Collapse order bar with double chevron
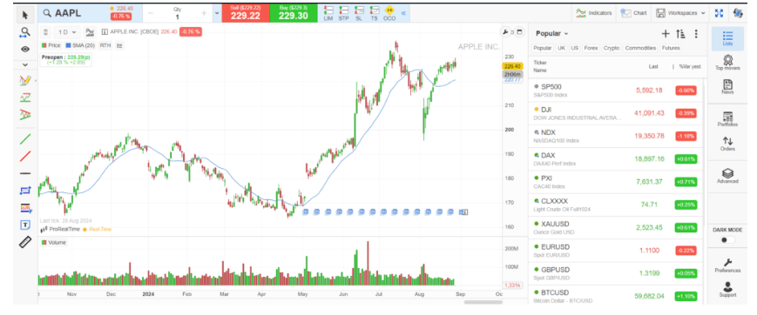The image size is (757, 315). click(403, 14)
